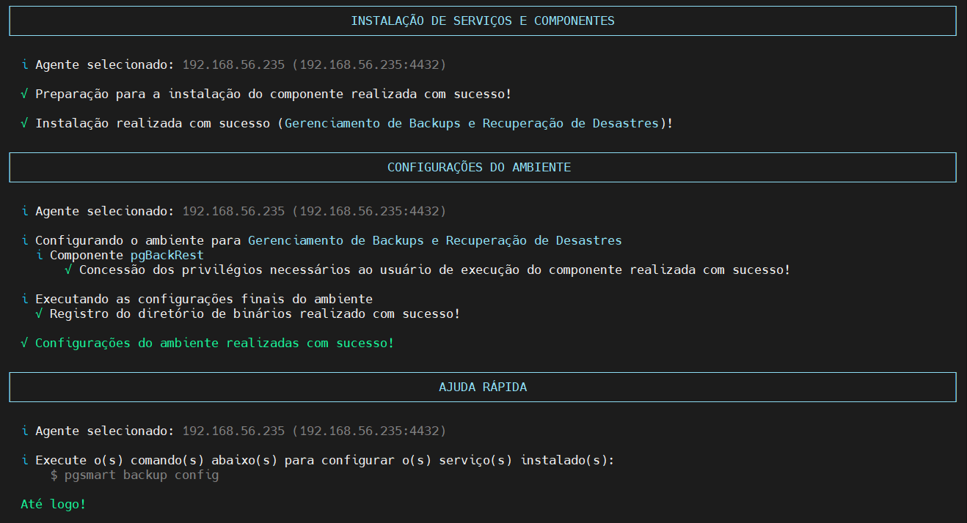The width and height of the screenshot is (967, 523).
Task: Click check mark beside 'Registro do diretório'
Action: pyautogui.click(x=39, y=314)
